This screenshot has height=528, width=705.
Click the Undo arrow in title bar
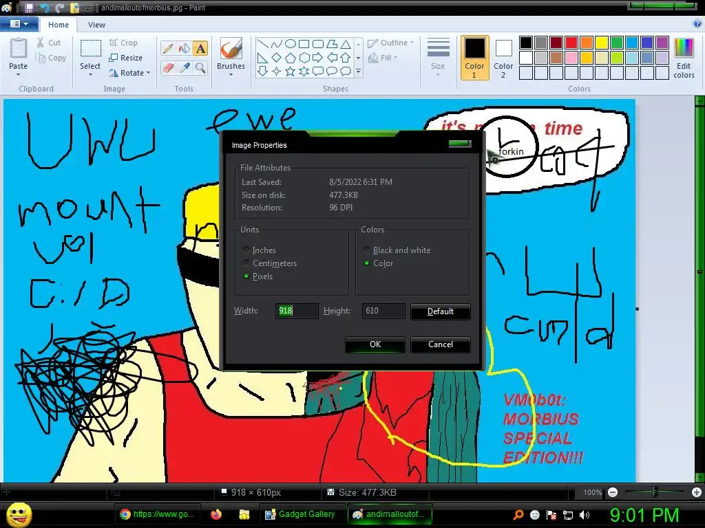[x=45, y=8]
